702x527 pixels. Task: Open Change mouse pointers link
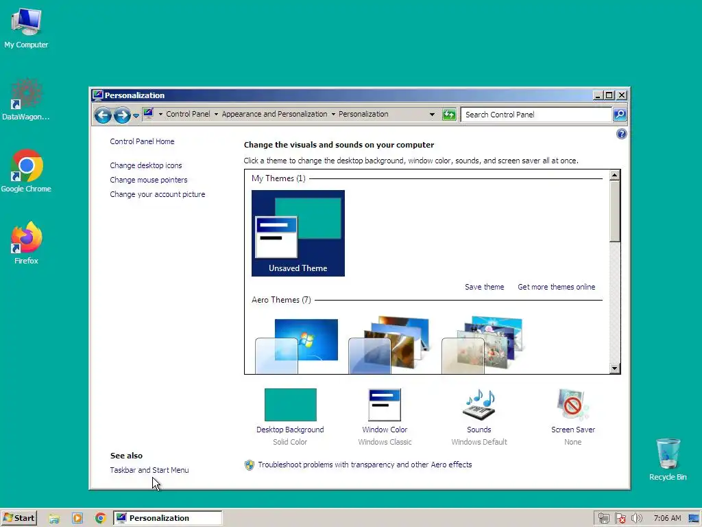tap(149, 180)
